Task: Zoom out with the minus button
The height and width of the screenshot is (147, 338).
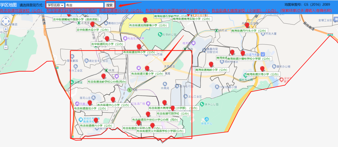Action: pyautogui.click(x=6, y=47)
